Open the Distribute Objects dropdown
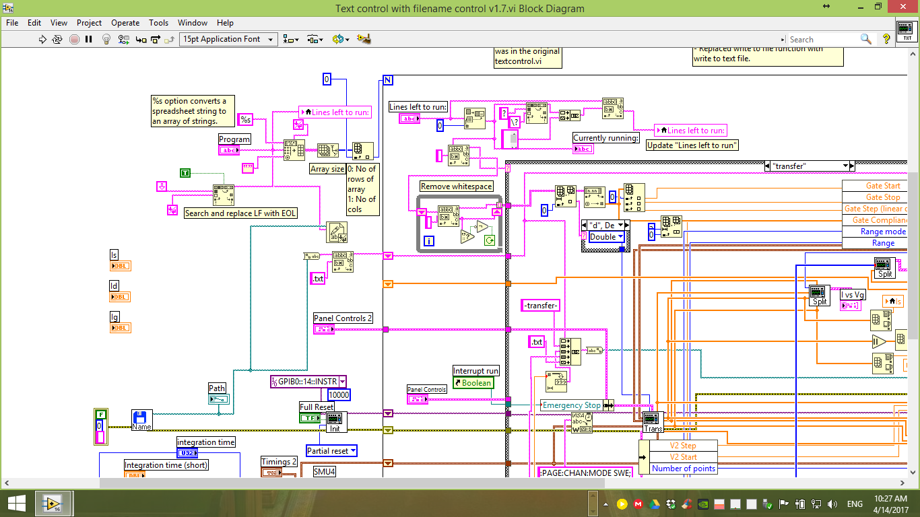 315,39
